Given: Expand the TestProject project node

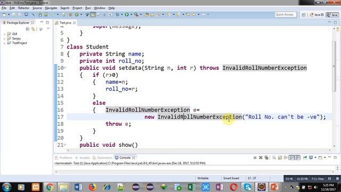Looking at the screenshot, I should coord(4,43).
